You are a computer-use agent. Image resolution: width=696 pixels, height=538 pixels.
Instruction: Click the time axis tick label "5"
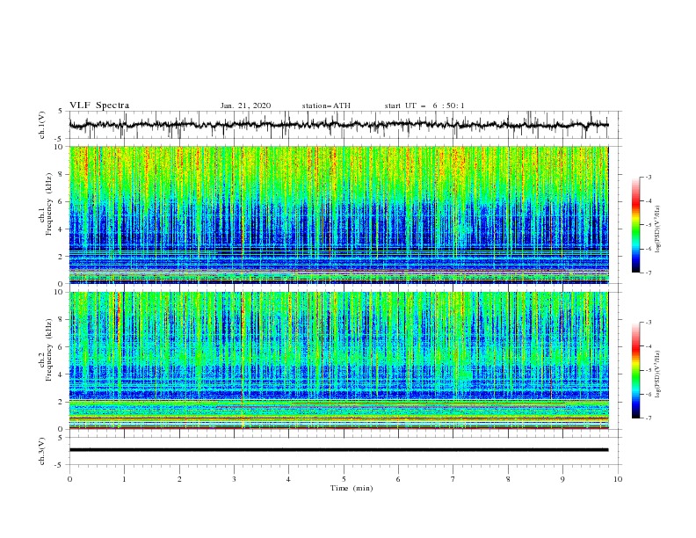click(x=344, y=479)
